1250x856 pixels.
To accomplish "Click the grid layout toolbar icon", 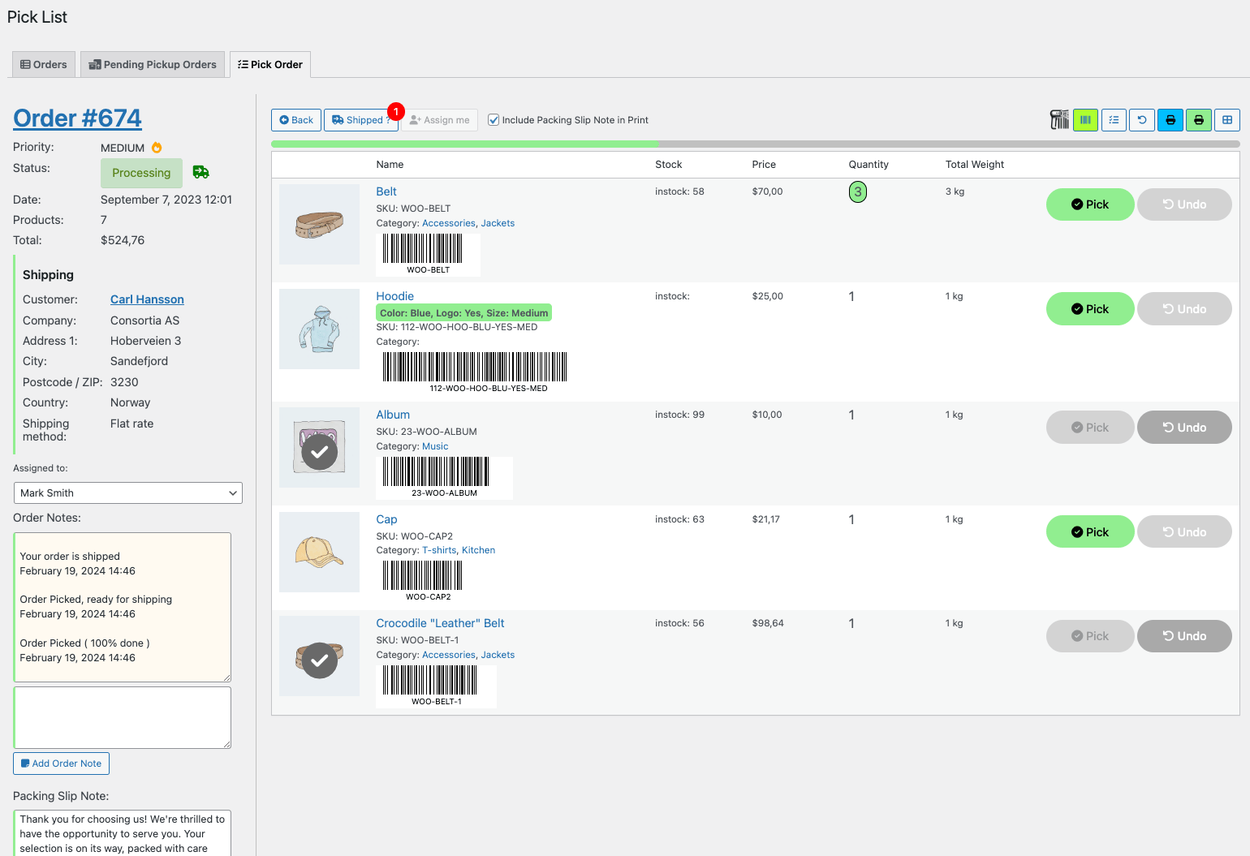I will tap(1227, 120).
